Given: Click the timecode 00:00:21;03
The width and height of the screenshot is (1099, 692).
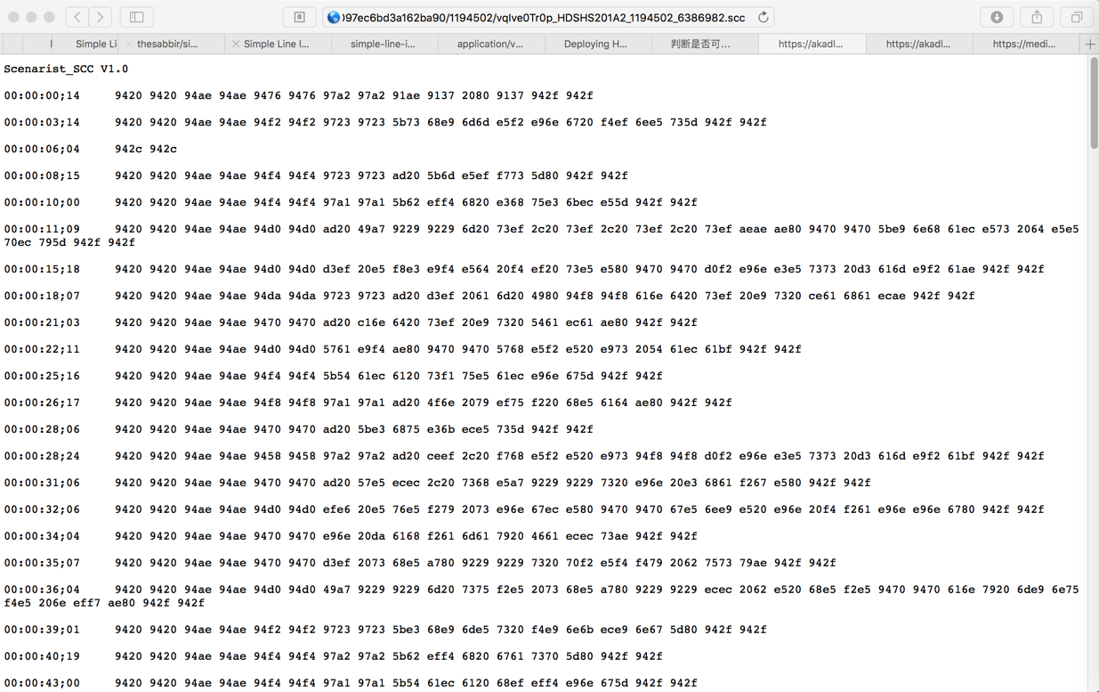Looking at the screenshot, I should [42, 322].
